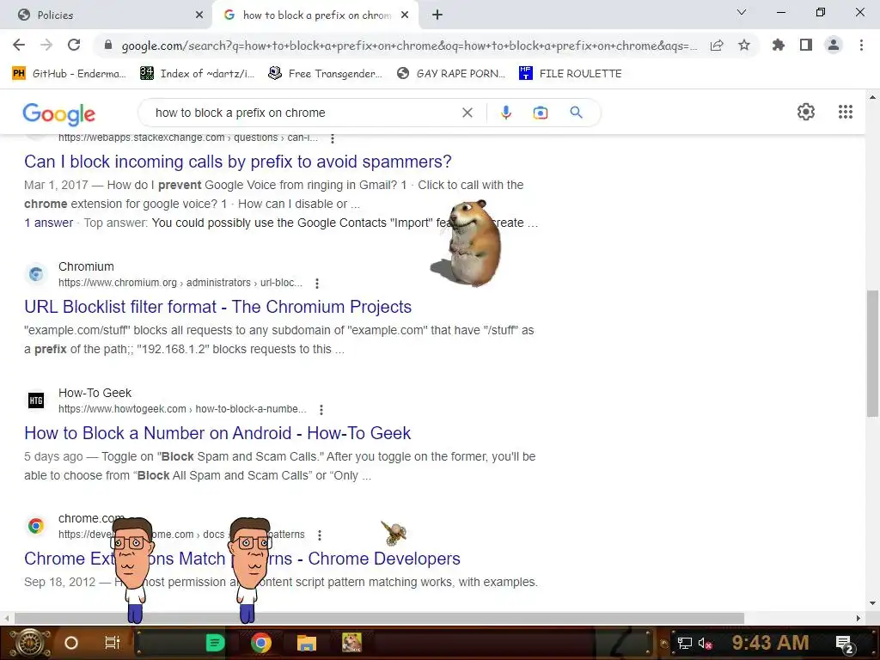Open Task View in the taskbar
The image size is (880, 660).
[113, 643]
